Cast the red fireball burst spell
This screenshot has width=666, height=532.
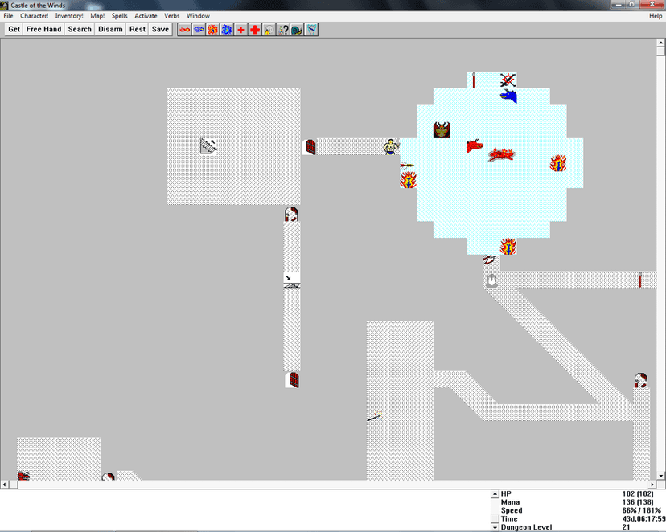tap(212, 30)
